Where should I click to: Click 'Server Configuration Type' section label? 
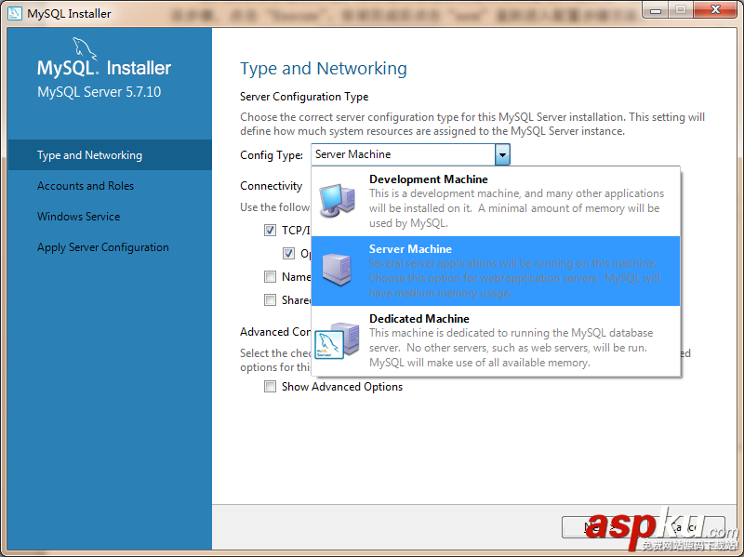coord(304,97)
